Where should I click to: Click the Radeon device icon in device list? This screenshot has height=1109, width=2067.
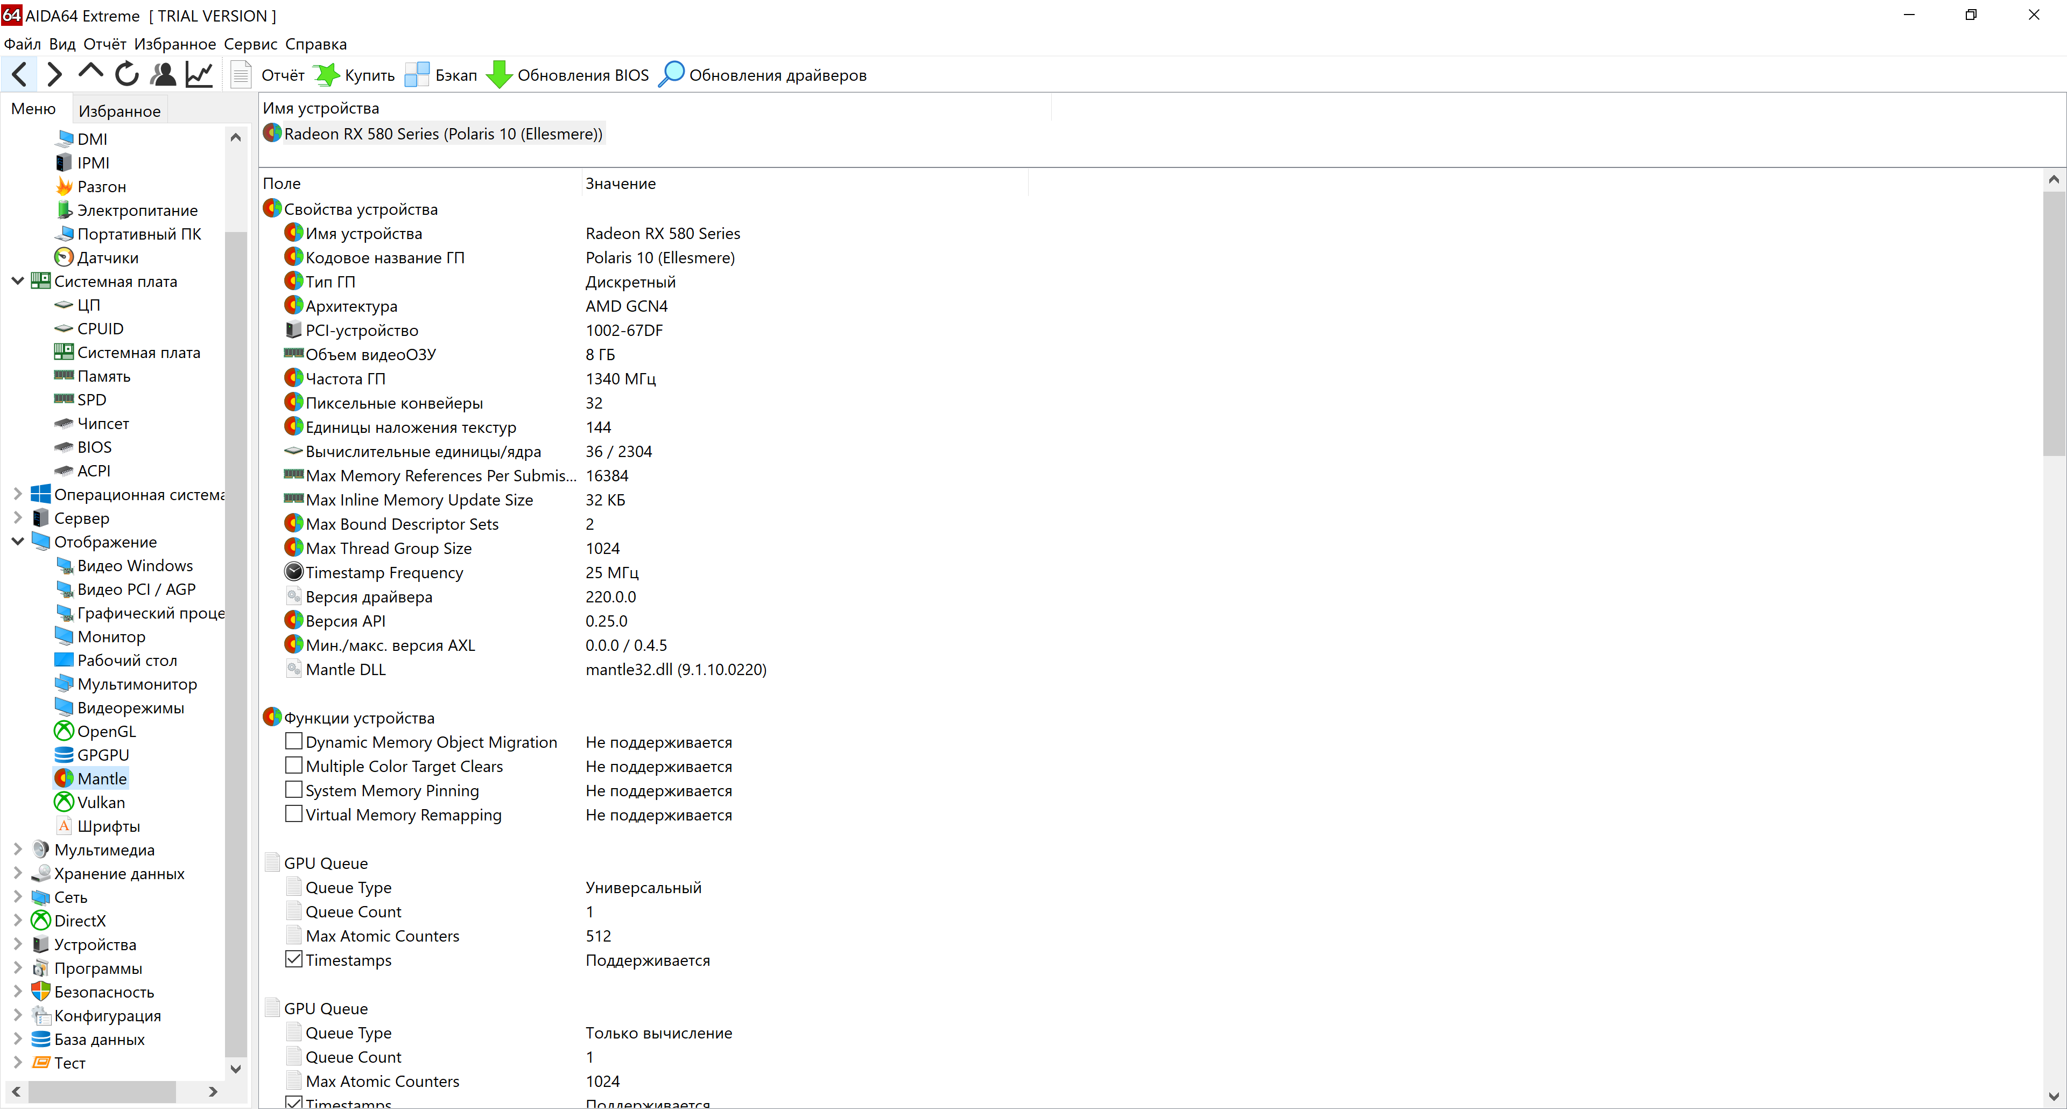pos(273,133)
